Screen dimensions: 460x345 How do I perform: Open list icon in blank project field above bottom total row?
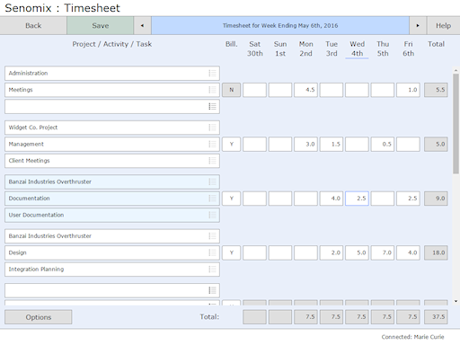click(212, 290)
